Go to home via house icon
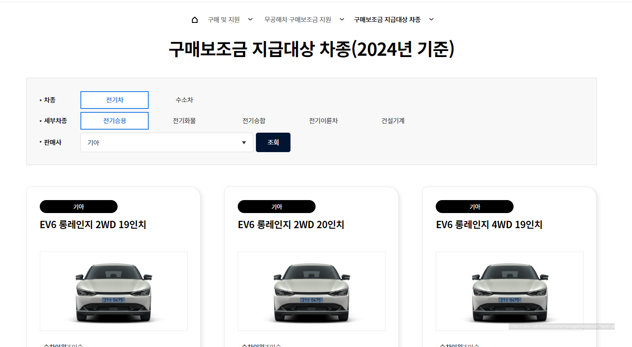 [x=195, y=19]
